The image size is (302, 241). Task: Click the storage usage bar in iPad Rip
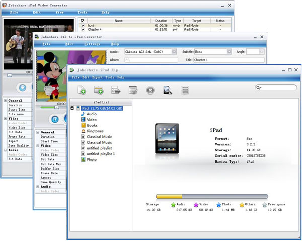click(212, 196)
